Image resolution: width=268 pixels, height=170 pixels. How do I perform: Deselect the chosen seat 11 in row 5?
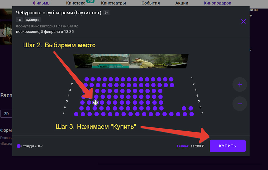click(95, 103)
